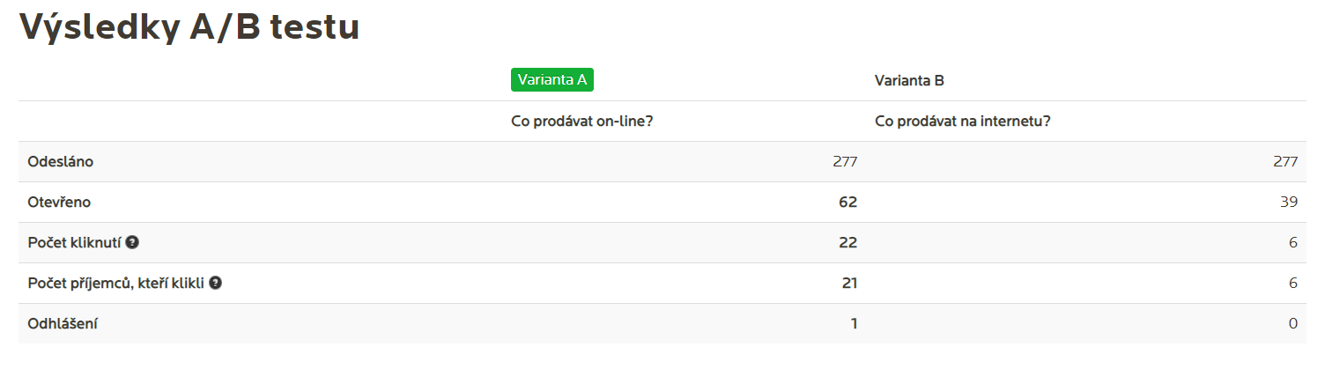The height and width of the screenshot is (369, 1325).
Task: Select the green Varianta A badge
Action: 552,80
